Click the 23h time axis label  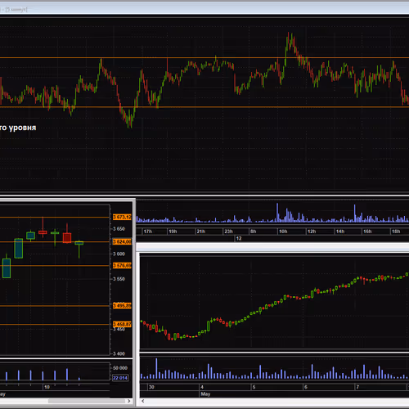(x=228, y=231)
